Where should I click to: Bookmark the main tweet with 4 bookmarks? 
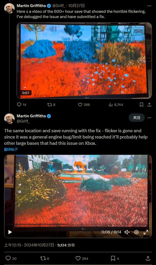coord(115,258)
